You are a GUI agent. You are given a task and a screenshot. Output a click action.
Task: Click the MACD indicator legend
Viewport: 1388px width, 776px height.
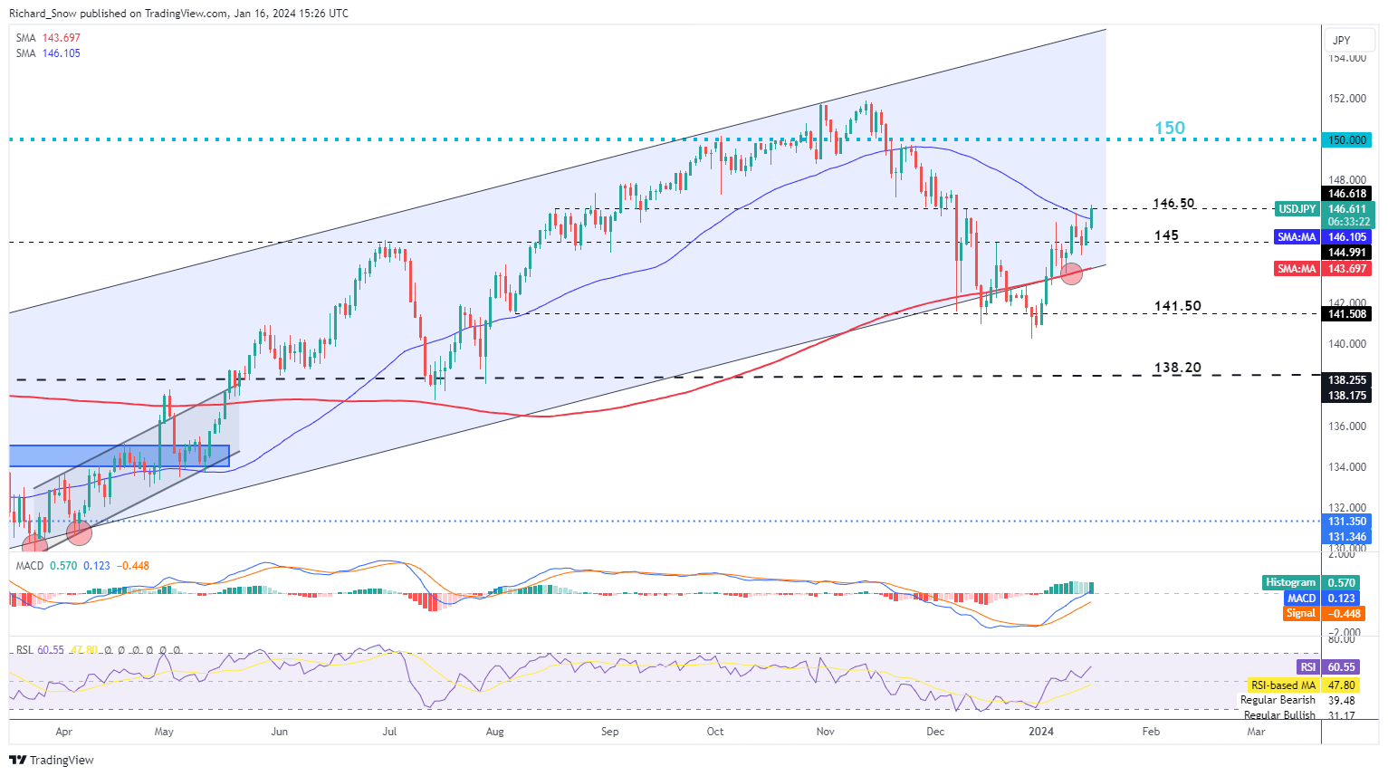[82, 566]
